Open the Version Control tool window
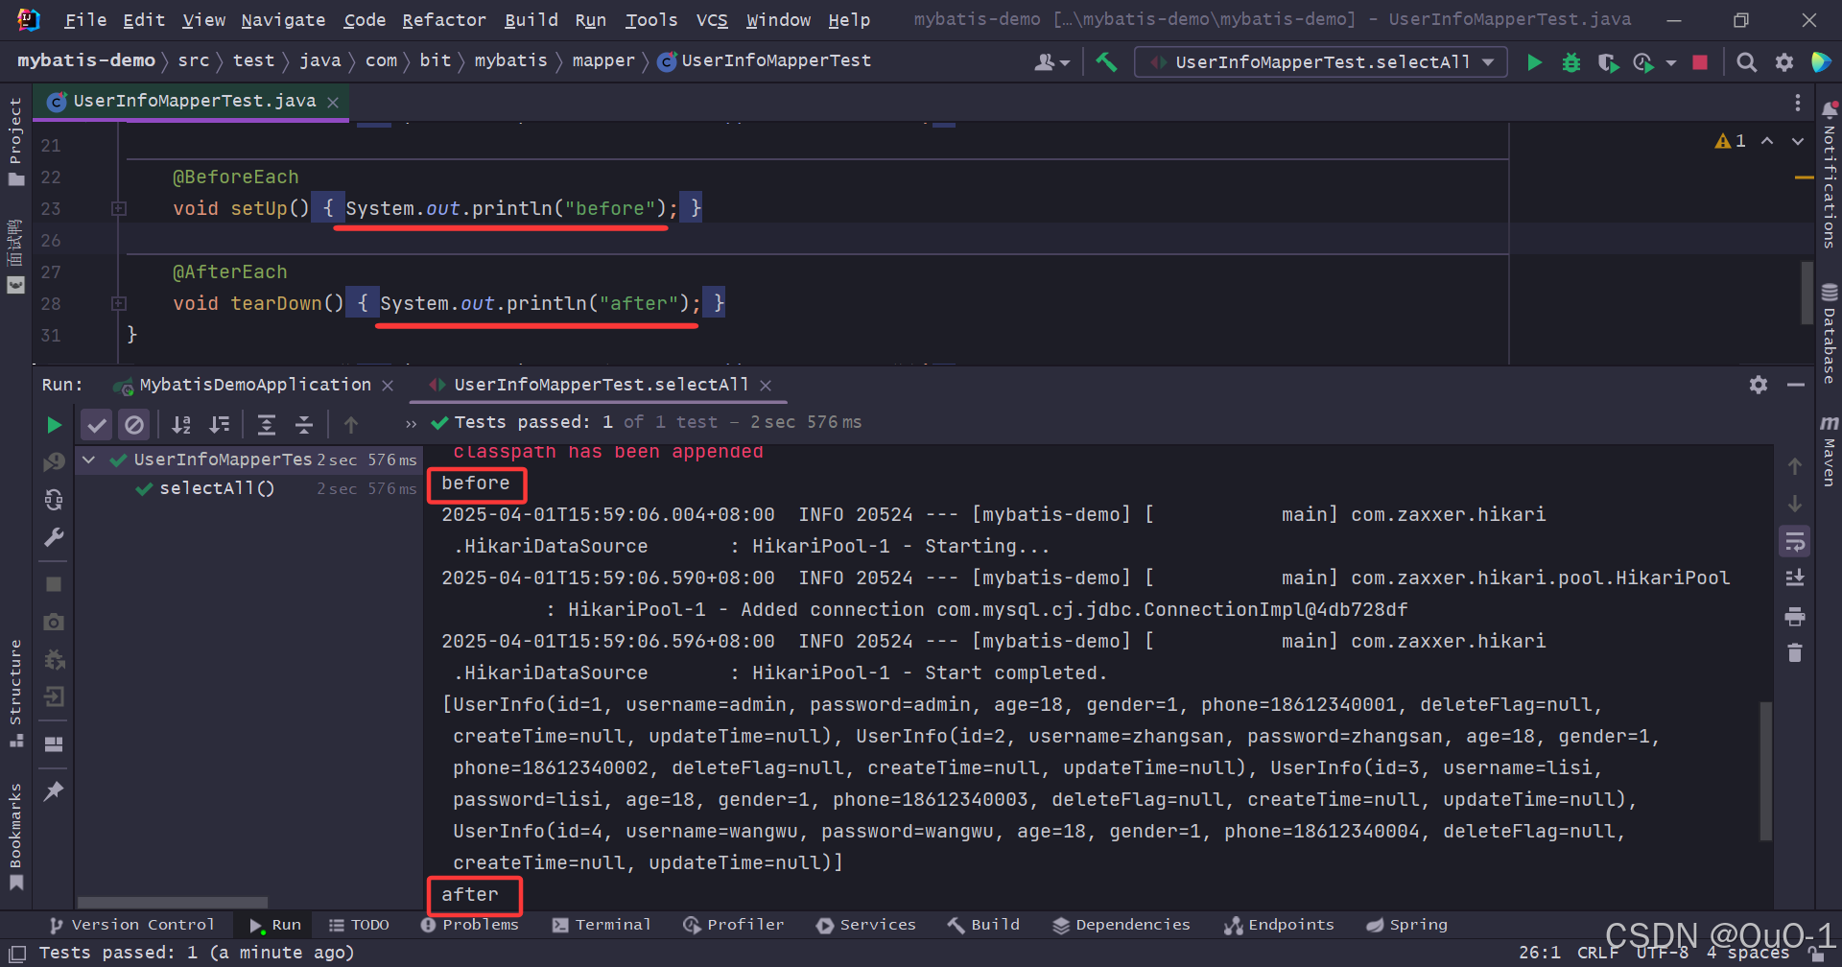Screen dimensions: 1842x967 click(131, 925)
